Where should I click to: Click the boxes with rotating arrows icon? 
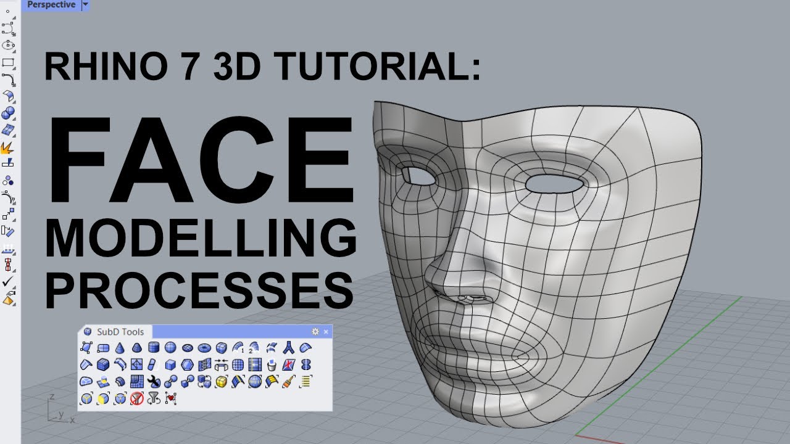pos(204,382)
